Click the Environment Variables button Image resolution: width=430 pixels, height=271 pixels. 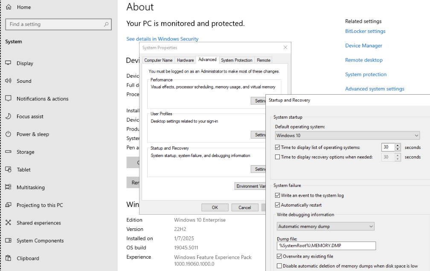pyautogui.click(x=250, y=186)
